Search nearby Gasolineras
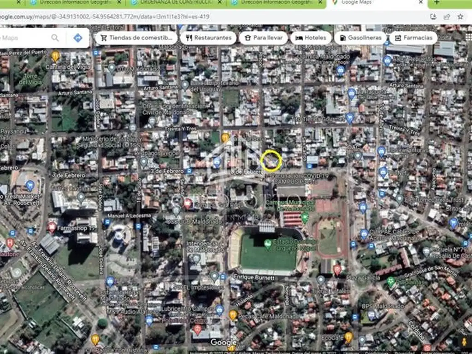Viewport: 472px width, 354px height. coord(360,38)
